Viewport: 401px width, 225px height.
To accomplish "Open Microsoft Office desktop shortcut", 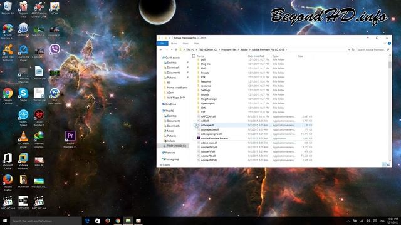I will [x=8, y=161].
